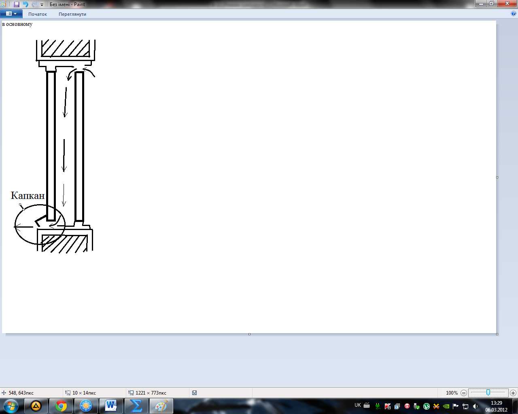
Task: Minimize the Paint window
Action: coord(481,3)
